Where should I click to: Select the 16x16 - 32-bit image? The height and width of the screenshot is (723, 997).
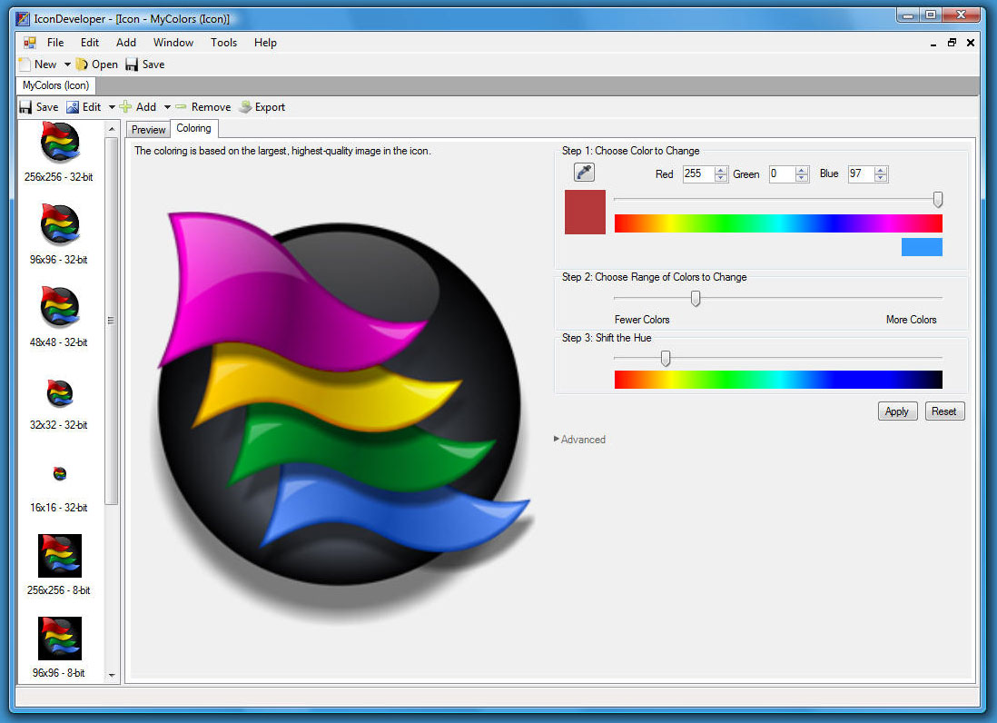pyautogui.click(x=58, y=490)
